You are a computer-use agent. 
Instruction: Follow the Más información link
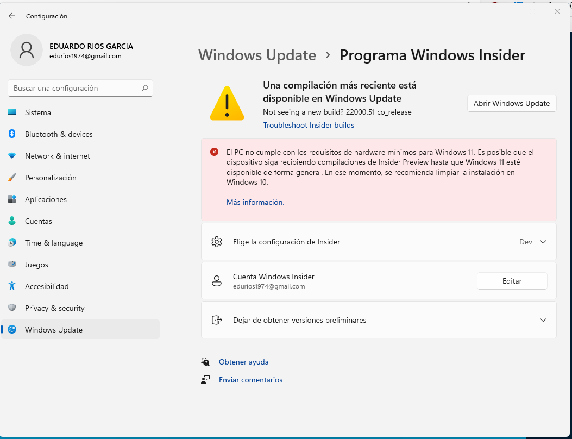(255, 202)
